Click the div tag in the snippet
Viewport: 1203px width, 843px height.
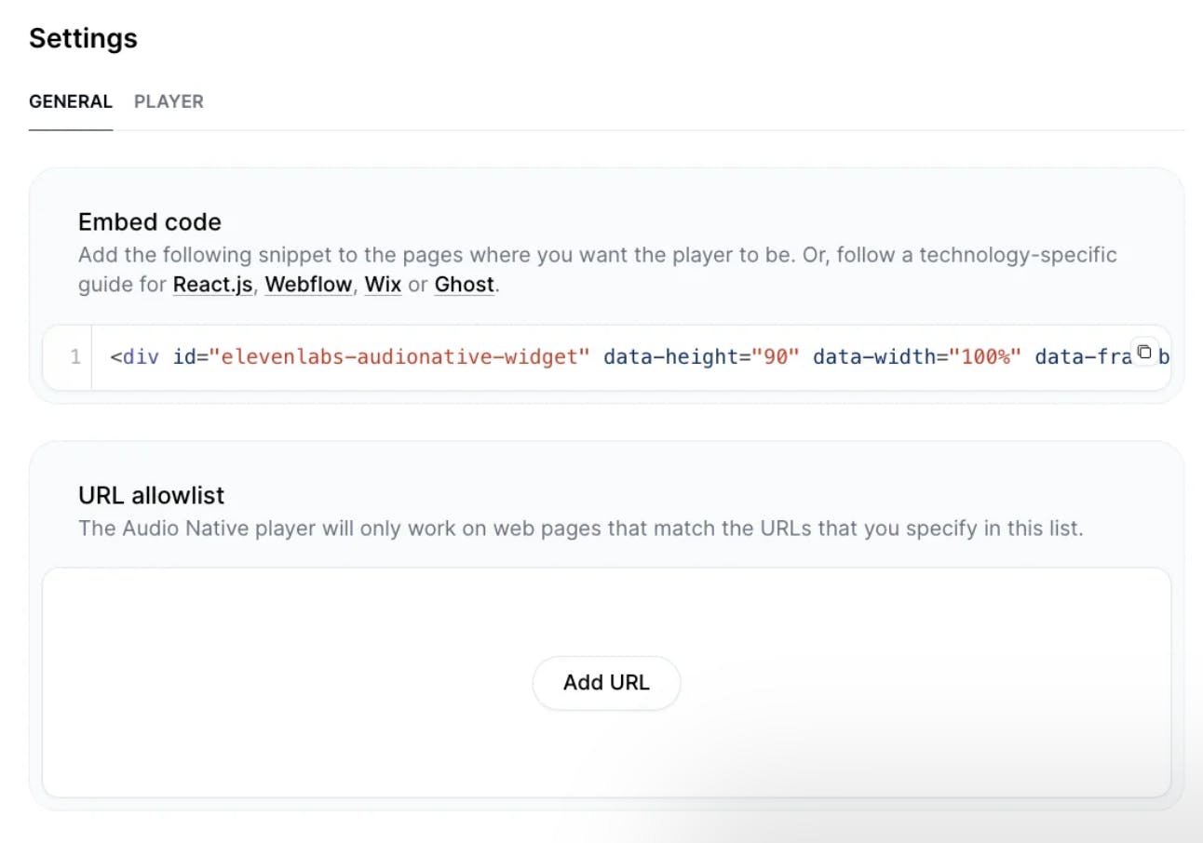136,357
